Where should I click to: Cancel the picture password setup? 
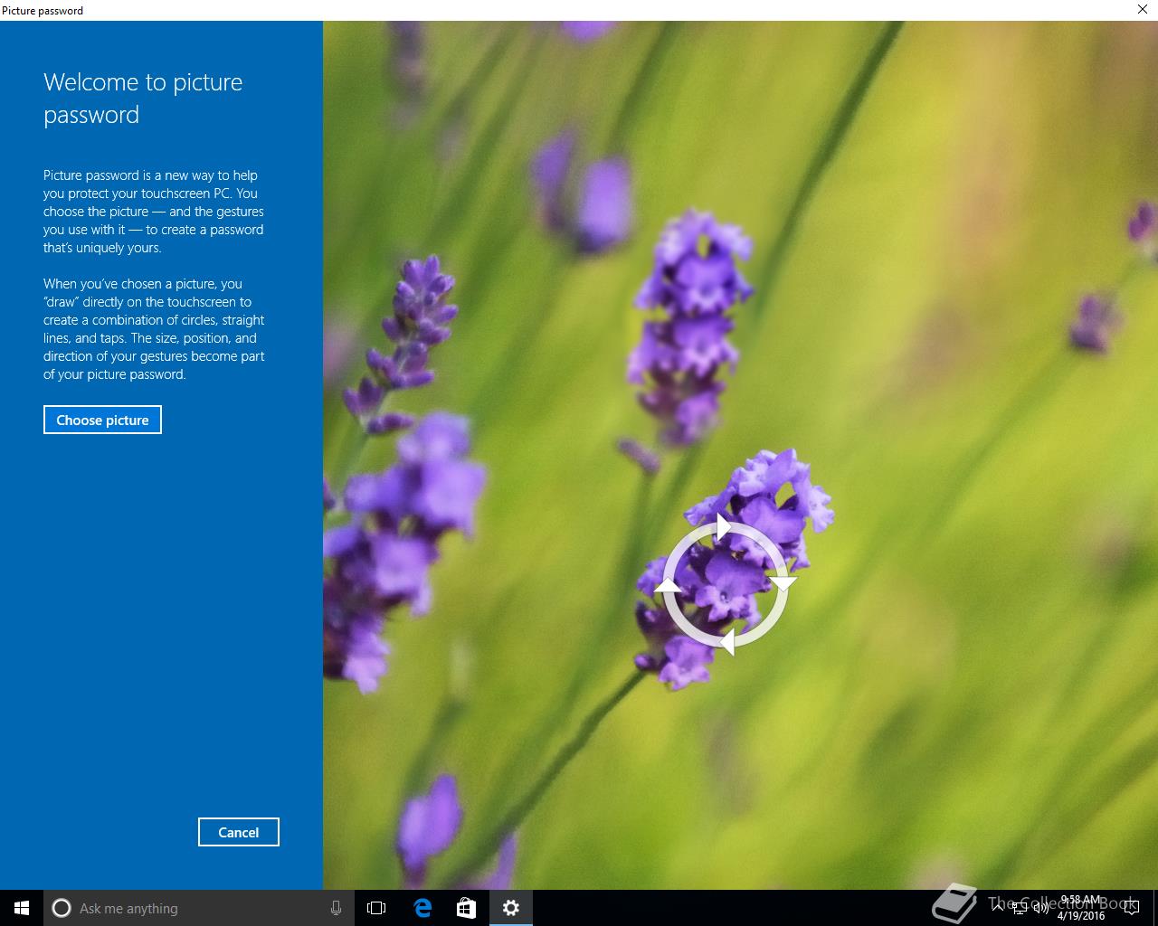click(239, 832)
